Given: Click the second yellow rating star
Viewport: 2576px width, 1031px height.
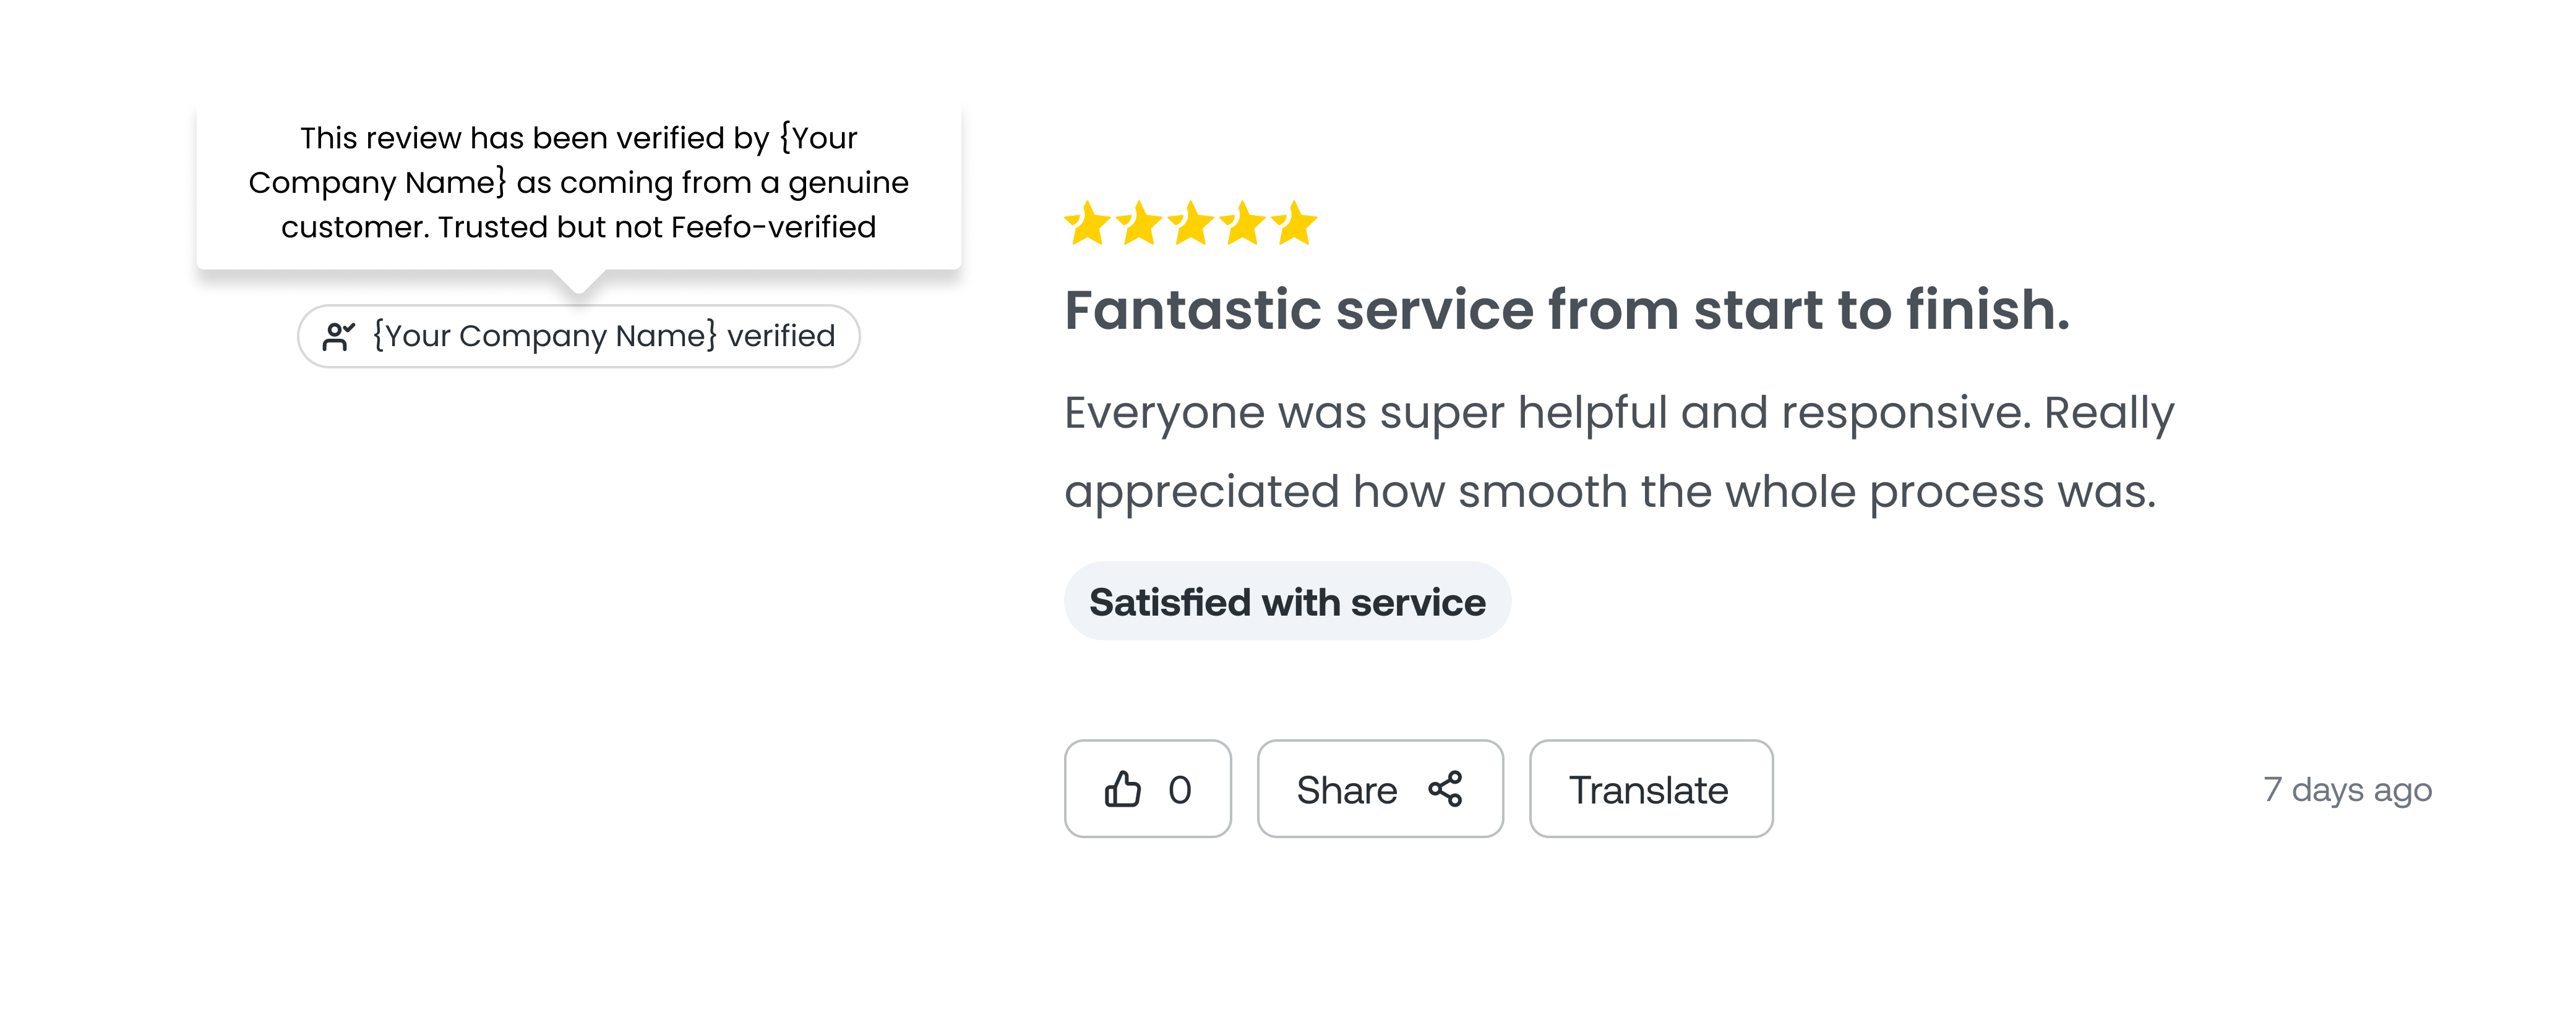Looking at the screenshot, I should 1139,224.
